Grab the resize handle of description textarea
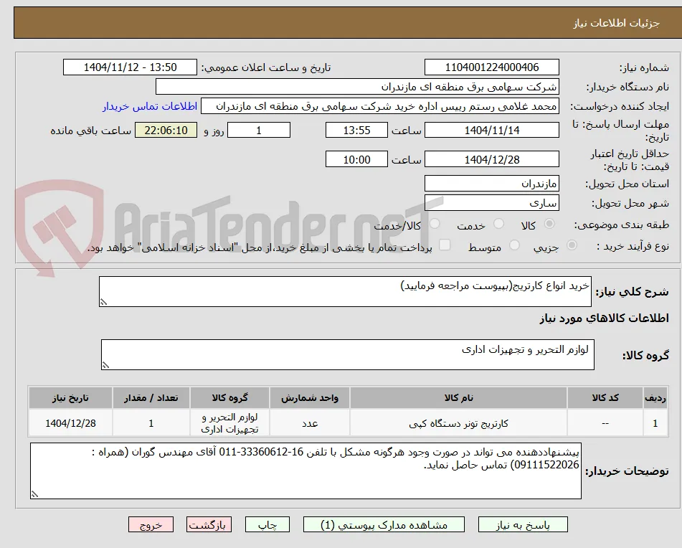The width and height of the screenshot is (682, 548). coord(103,302)
